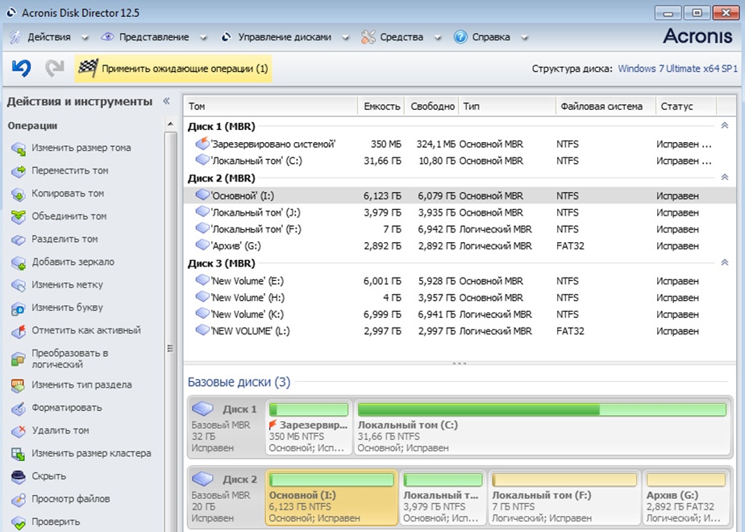Open the Действия menu
The height and width of the screenshot is (532, 745).
pyautogui.click(x=48, y=37)
